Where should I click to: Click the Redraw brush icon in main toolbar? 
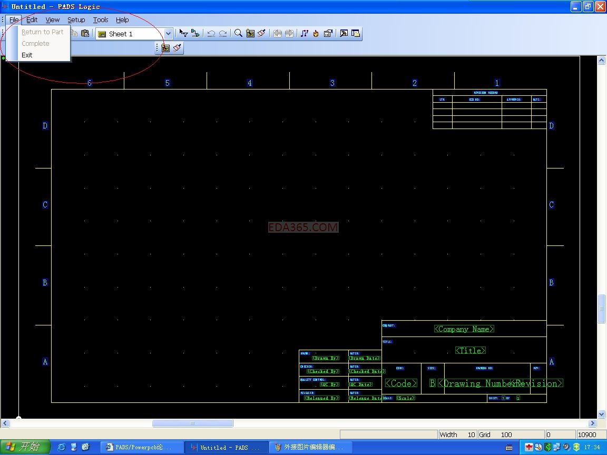[262, 33]
